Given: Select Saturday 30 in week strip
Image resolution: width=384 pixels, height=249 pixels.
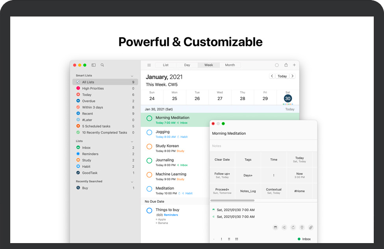Looking at the screenshot, I should (288, 97).
